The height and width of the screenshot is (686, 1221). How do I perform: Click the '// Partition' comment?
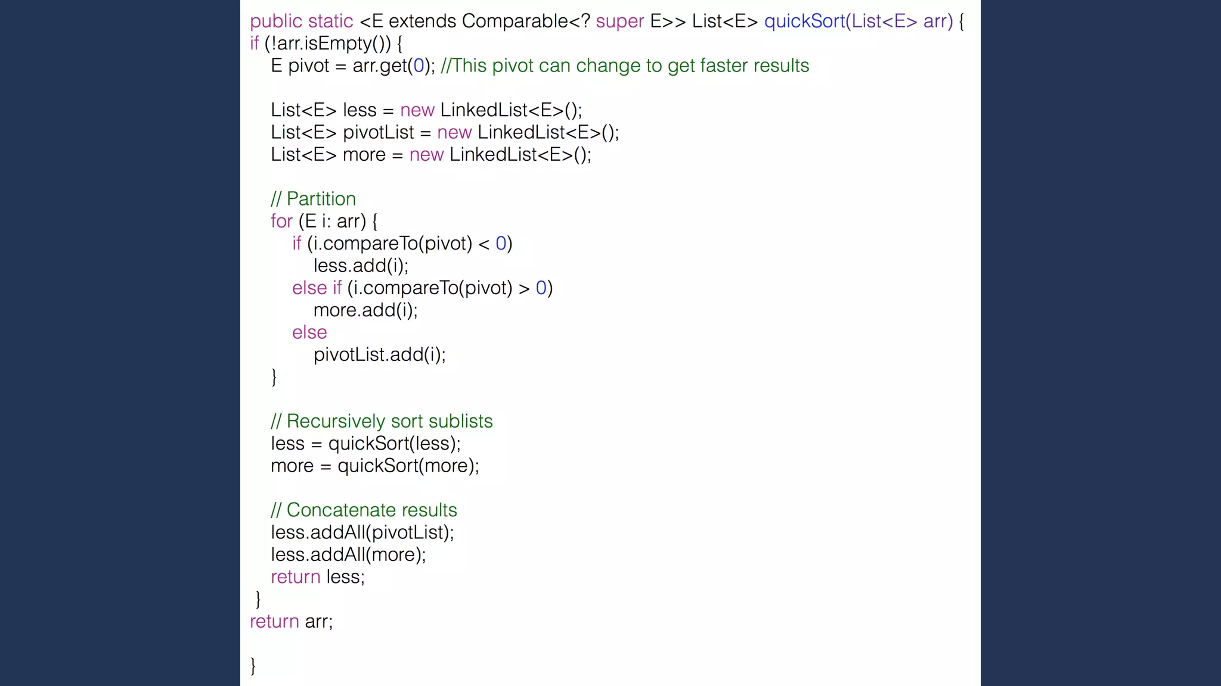tap(313, 199)
